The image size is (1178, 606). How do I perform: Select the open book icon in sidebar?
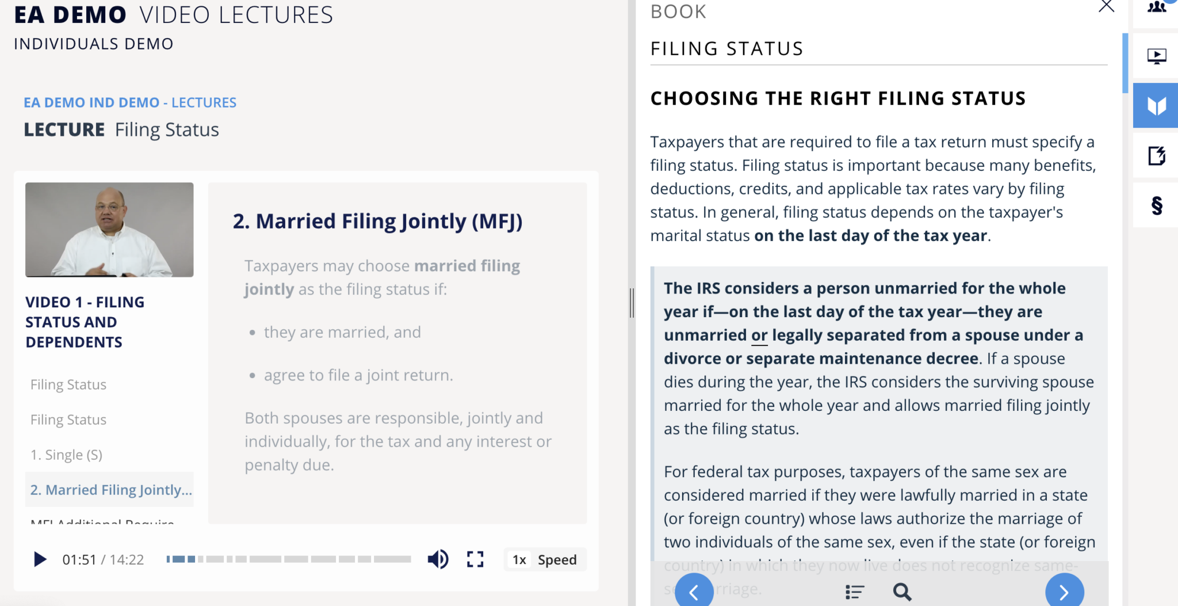1156,105
